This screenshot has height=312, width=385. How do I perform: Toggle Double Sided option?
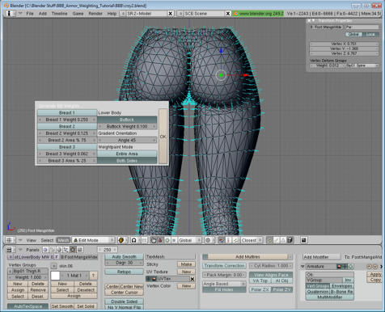[124, 301]
